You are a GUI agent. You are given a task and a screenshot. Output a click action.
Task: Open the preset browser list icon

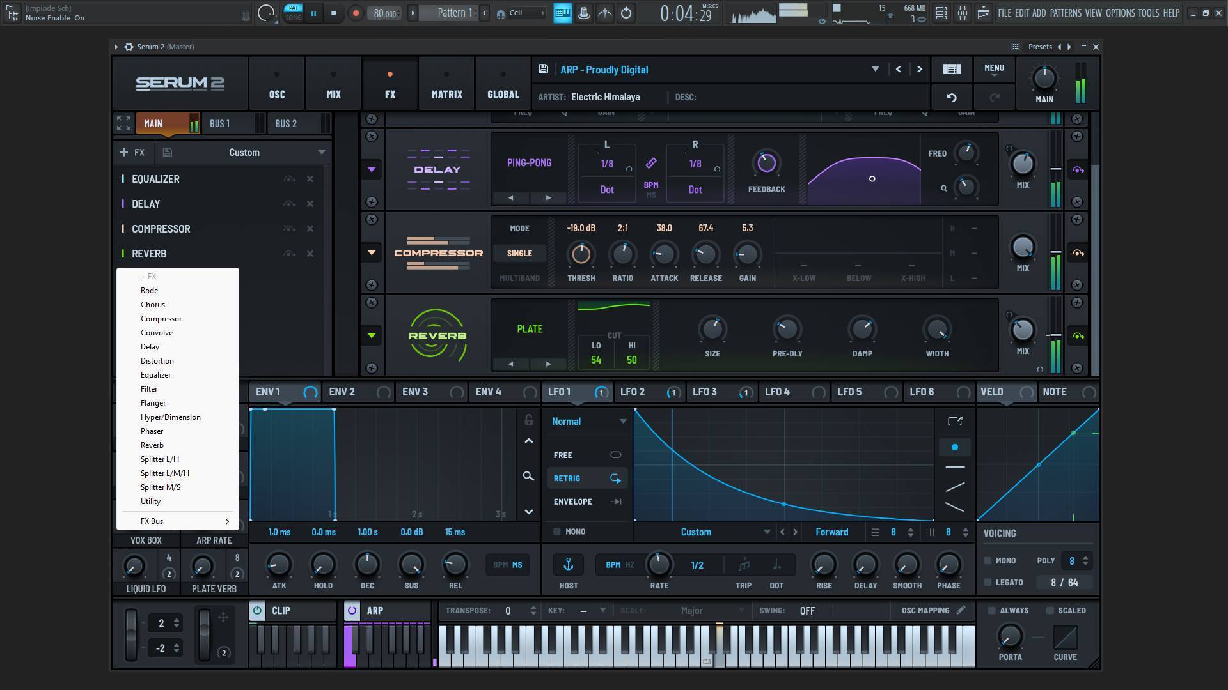(x=951, y=69)
